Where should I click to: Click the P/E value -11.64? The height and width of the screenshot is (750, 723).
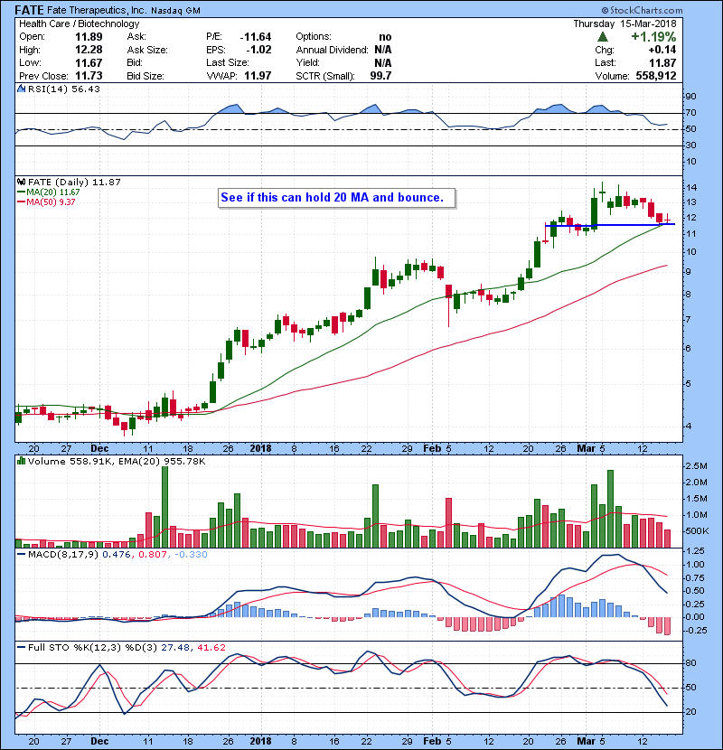tap(256, 37)
